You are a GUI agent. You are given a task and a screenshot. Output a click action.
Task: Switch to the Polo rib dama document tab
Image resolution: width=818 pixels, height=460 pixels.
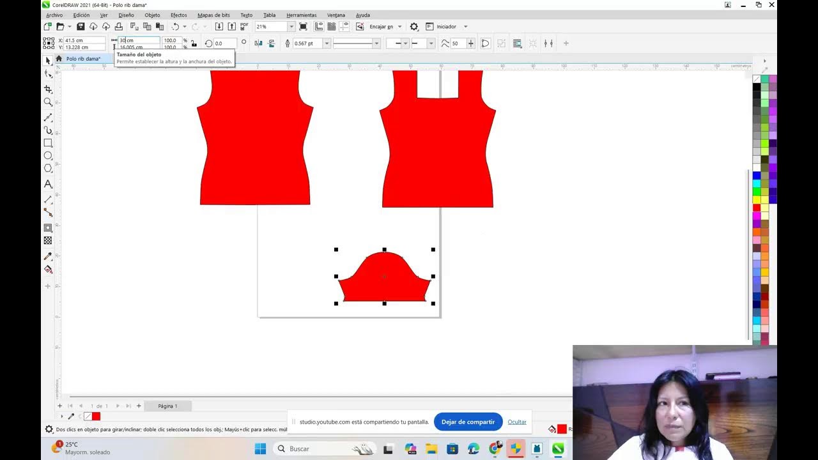tap(83, 59)
